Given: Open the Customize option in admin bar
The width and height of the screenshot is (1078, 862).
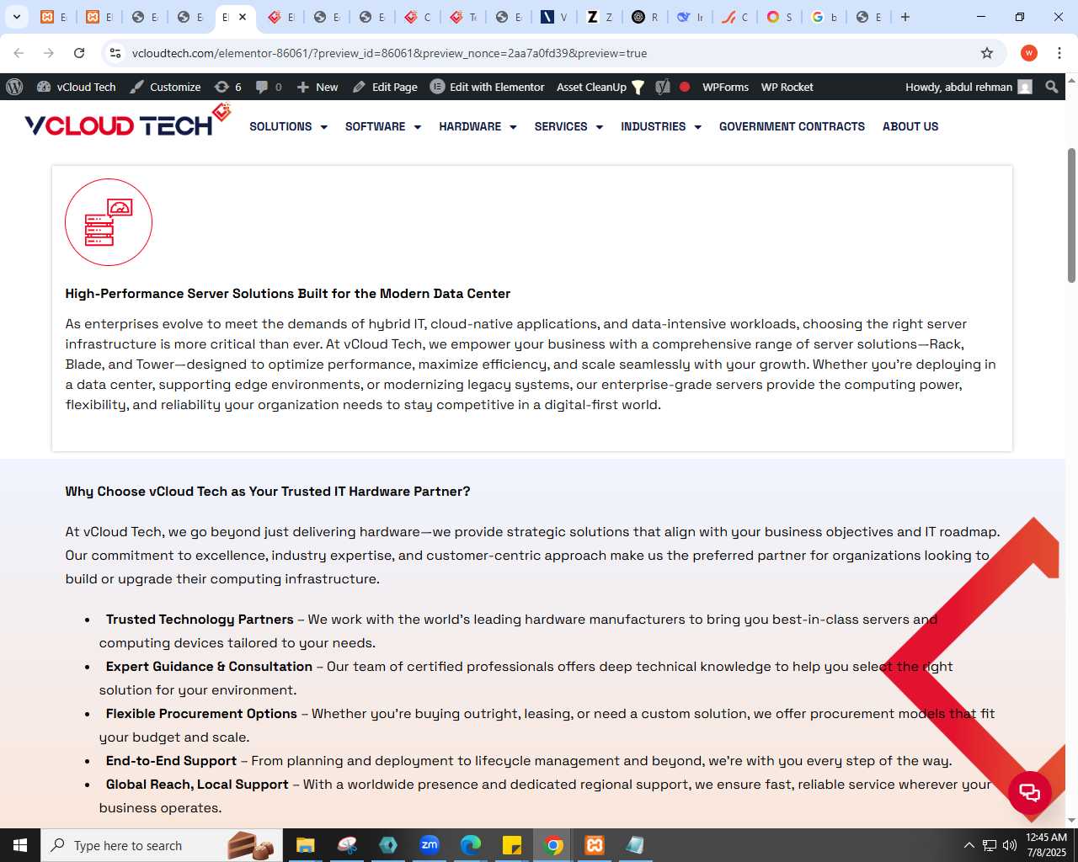Looking at the screenshot, I should (165, 87).
